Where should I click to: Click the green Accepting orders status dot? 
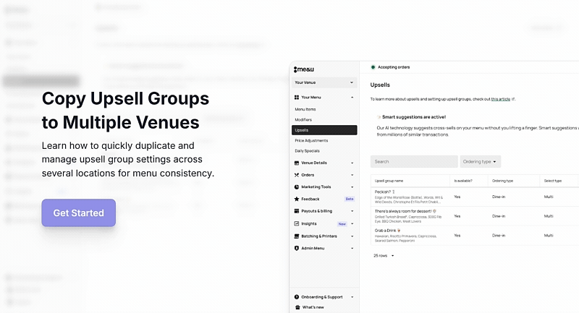coord(373,67)
